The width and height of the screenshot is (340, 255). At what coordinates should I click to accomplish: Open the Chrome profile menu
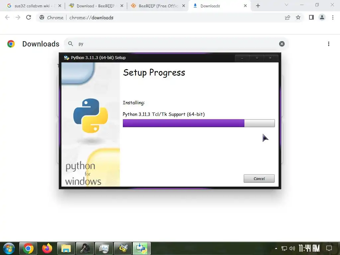(x=322, y=18)
